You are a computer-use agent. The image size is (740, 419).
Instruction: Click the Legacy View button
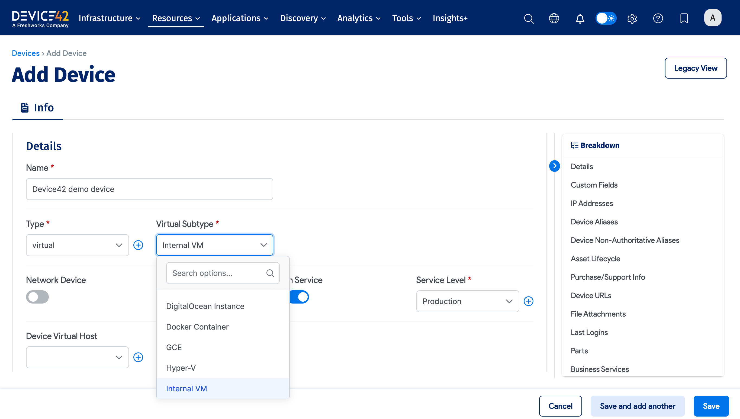(x=695, y=68)
